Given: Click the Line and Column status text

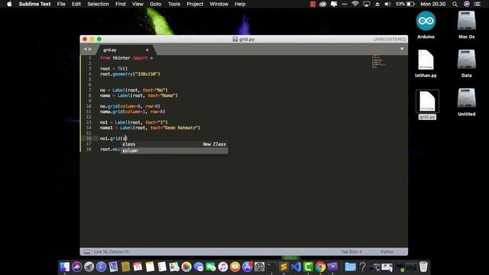Looking at the screenshot, I should 111,251.
